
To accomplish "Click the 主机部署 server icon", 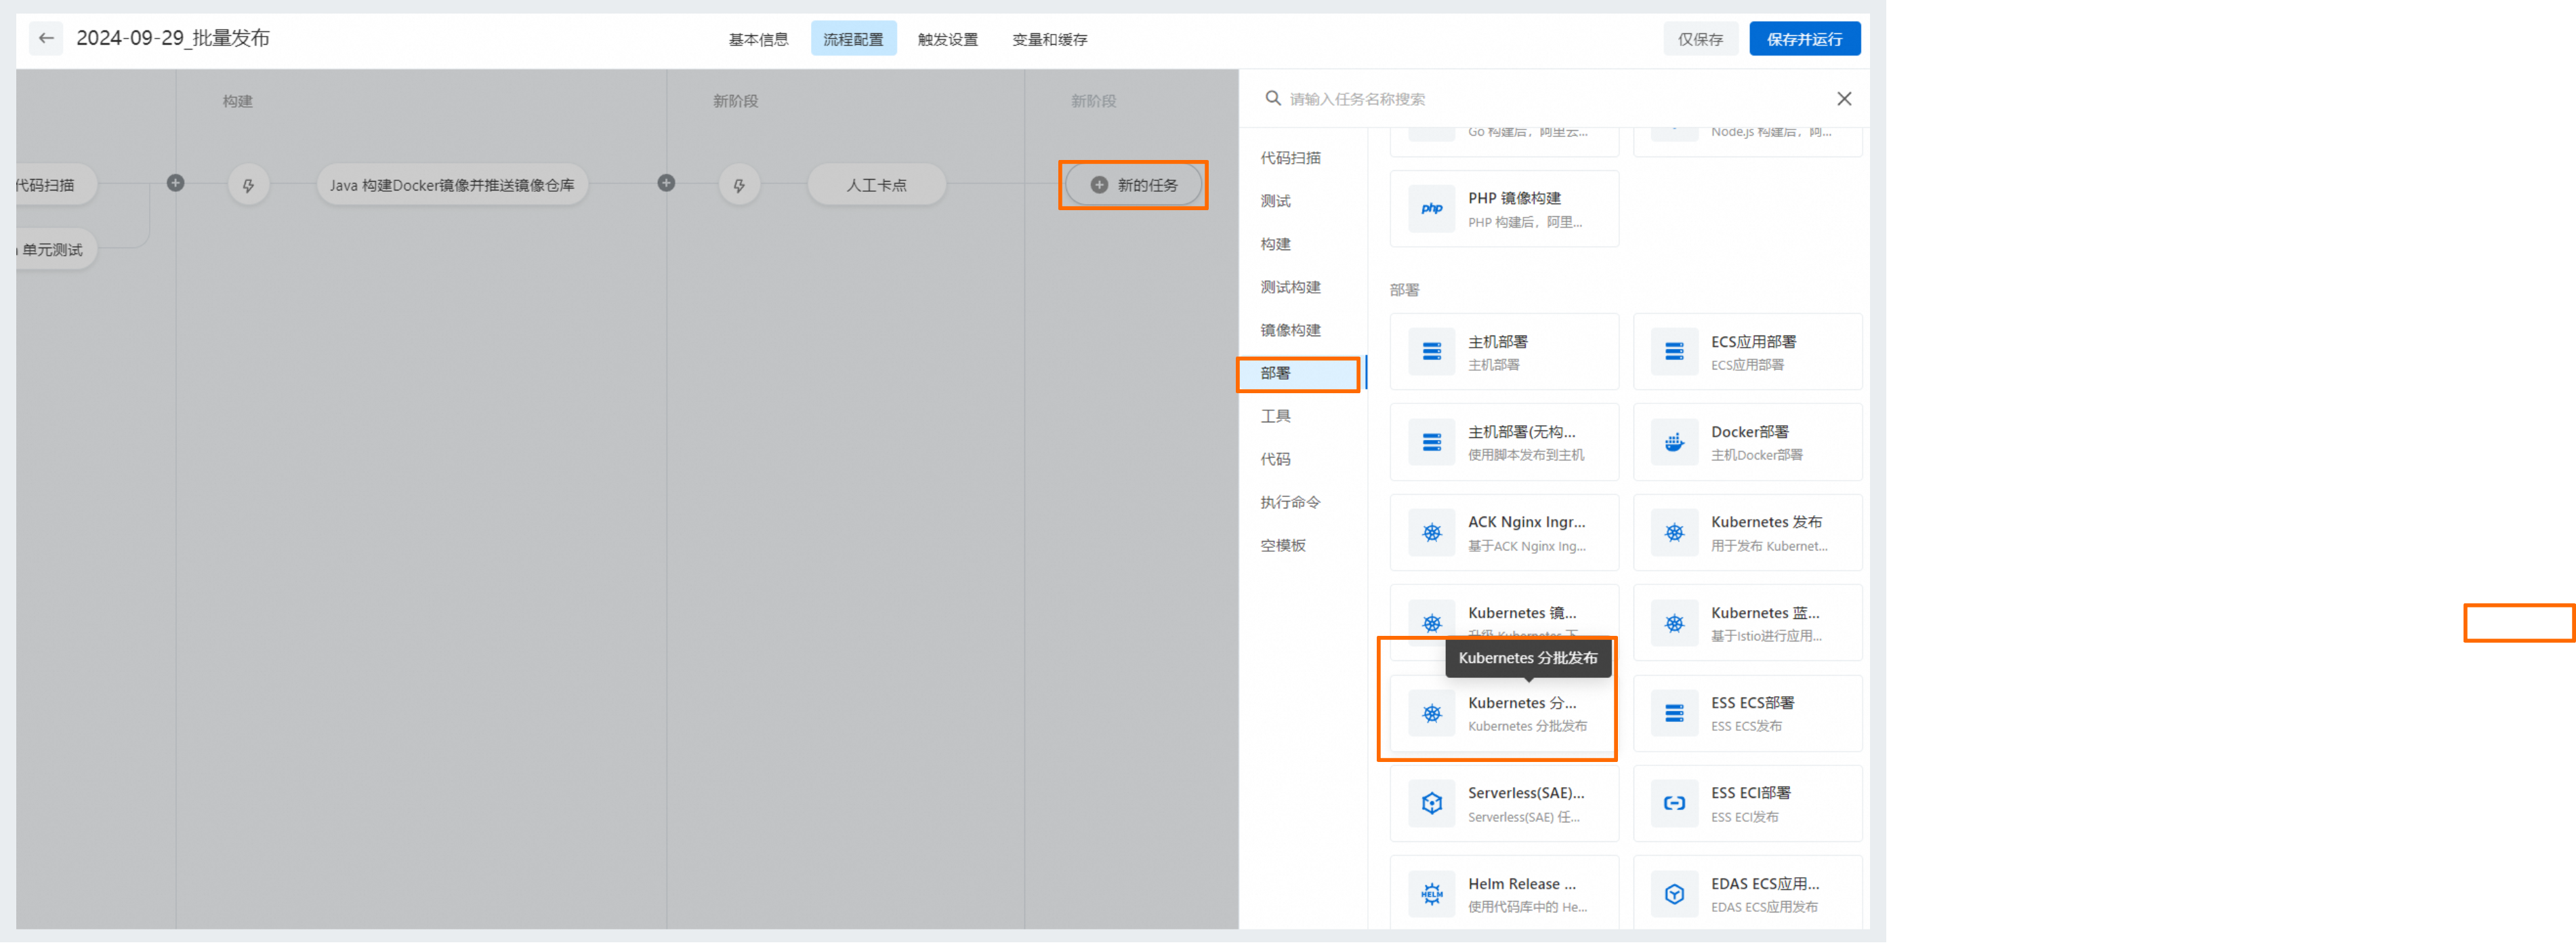I will click(x=1431, y=351).
